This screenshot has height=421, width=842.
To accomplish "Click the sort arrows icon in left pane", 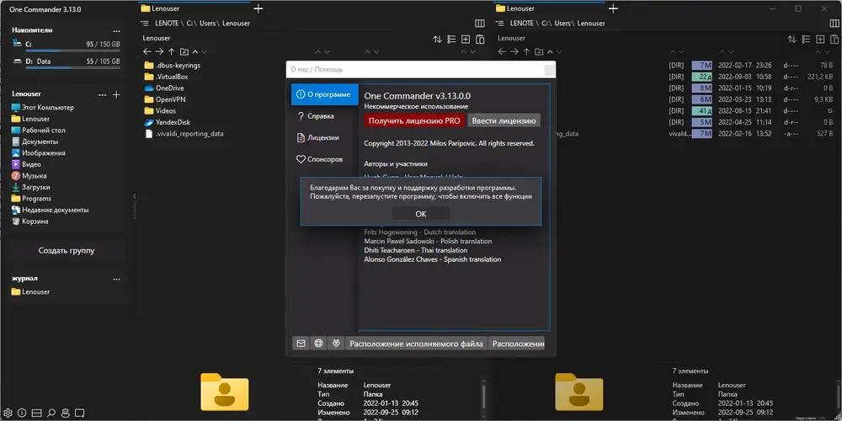I will pyautogui.click(x=438, y=40).
